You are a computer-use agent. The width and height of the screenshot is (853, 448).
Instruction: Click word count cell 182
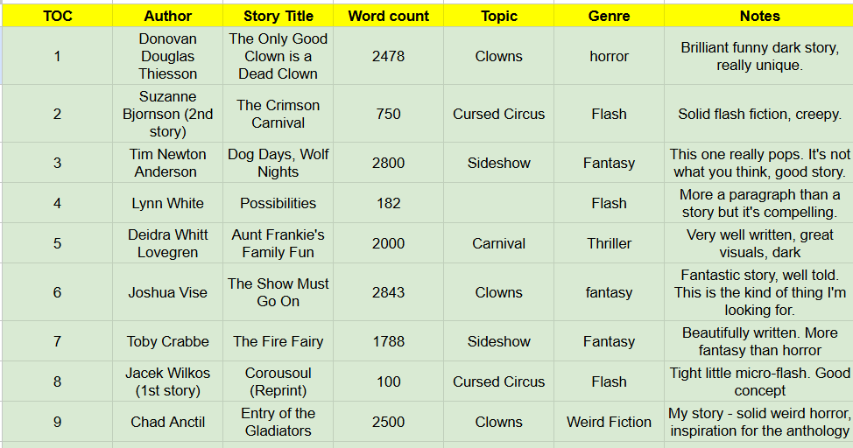388,203
